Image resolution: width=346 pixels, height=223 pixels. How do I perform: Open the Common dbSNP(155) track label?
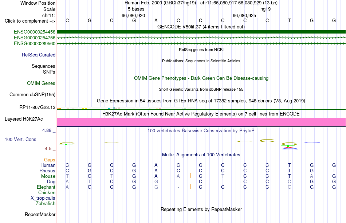point(32,94)
